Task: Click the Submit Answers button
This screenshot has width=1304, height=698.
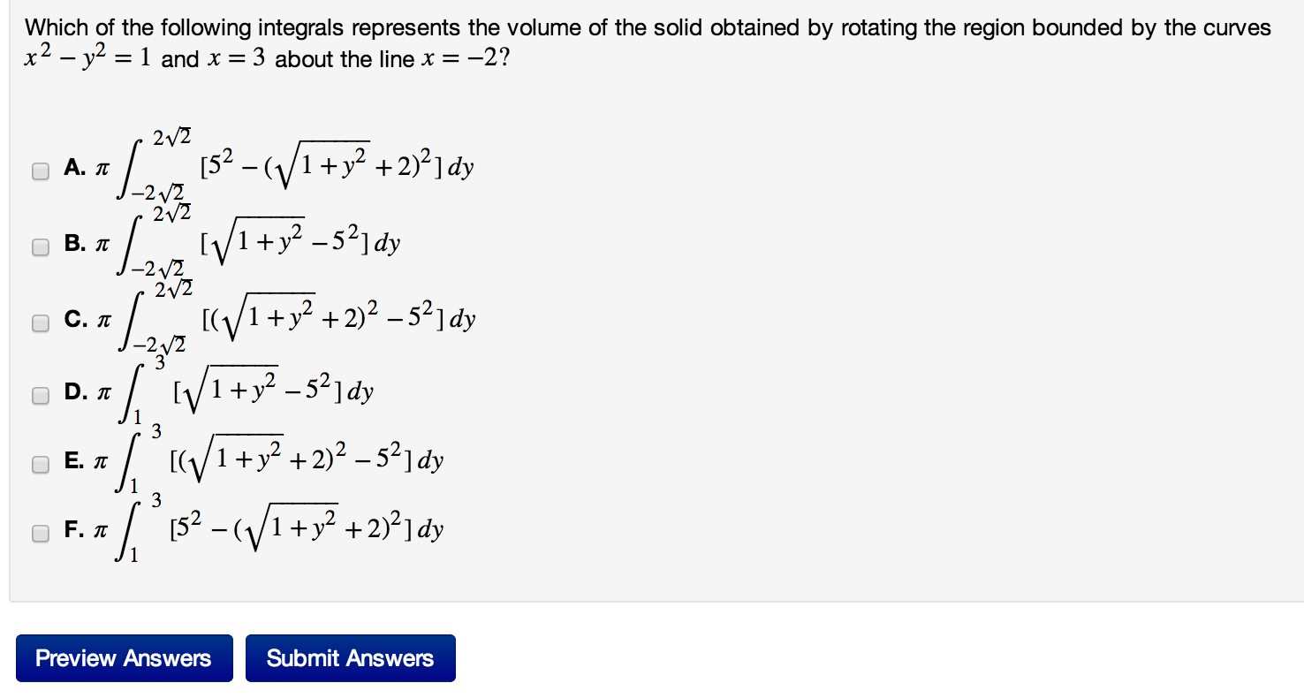Action: click(x=351, y=657)
